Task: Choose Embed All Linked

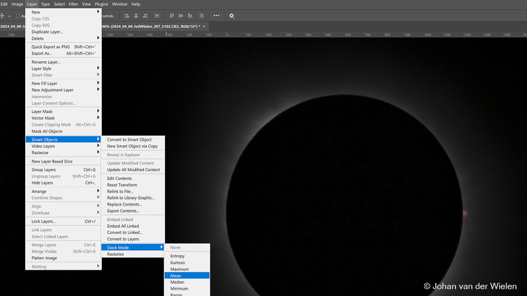Action: coord(133,226)
